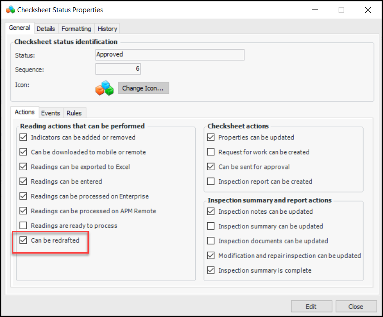Toggle Indicators can be added or removed
Screen dimensions: 383x317
pyautogui.click(x=24, y=137)
